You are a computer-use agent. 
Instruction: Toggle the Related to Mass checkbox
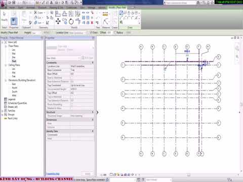(71, 108)
